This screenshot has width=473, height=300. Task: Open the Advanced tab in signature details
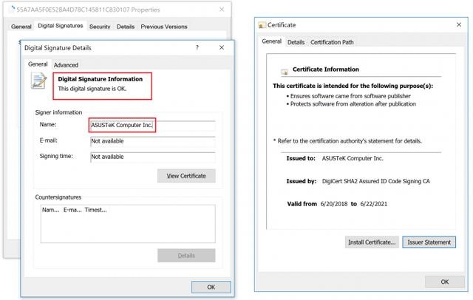click(x=66, y=65)
